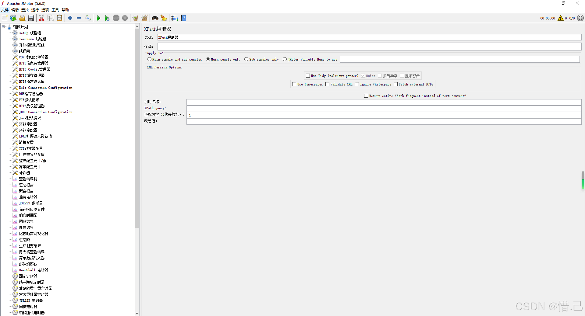Image resolution: width=585 pixels, height=316 pixels.
Task: Click the 匹配数字 match number field
Action: pos(384,115)
